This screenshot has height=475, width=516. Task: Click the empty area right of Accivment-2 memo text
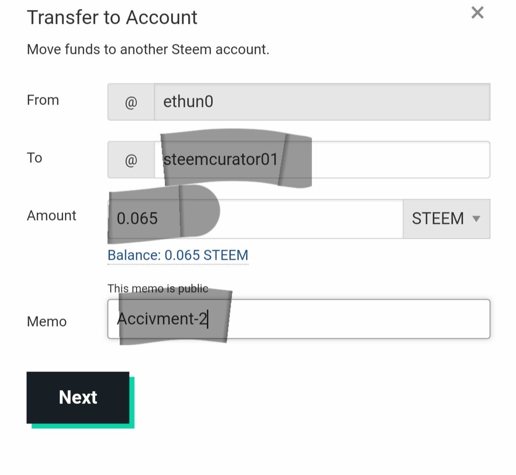[x=358, y=319]
